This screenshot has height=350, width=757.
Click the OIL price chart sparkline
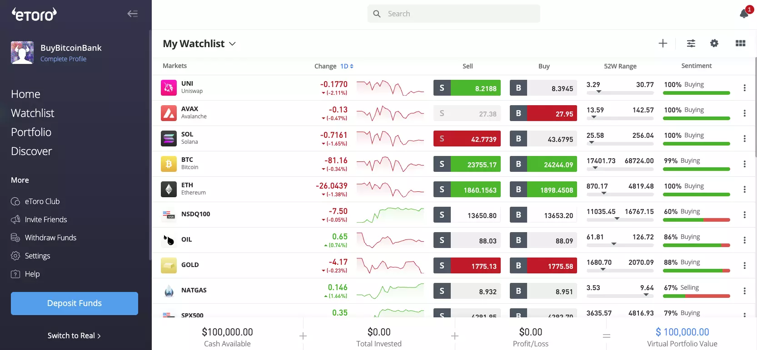pos(390,240)
